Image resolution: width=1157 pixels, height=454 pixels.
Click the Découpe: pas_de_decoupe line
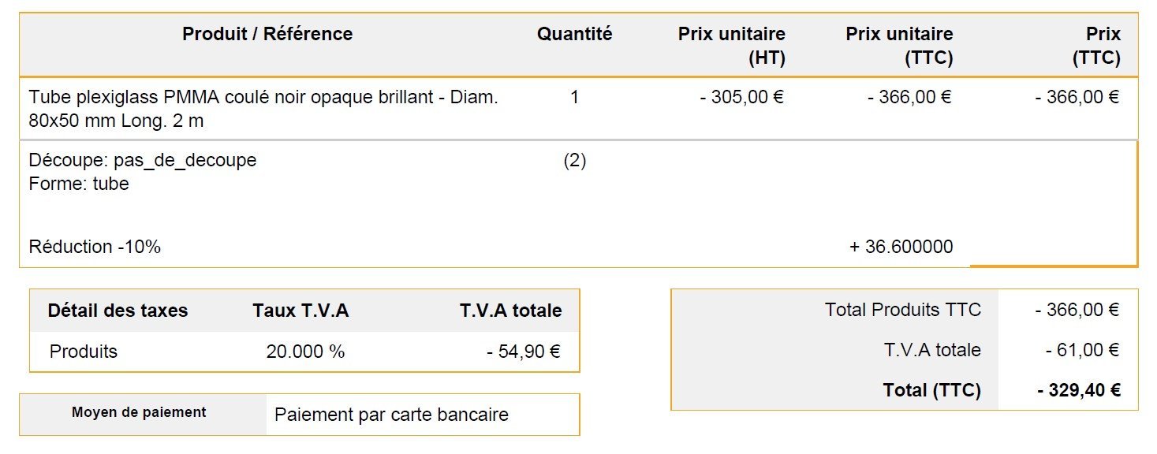pyautogui.click(x=143, y=160)
